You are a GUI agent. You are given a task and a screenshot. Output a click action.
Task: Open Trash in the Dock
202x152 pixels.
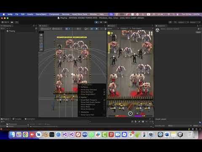point(190,135)
